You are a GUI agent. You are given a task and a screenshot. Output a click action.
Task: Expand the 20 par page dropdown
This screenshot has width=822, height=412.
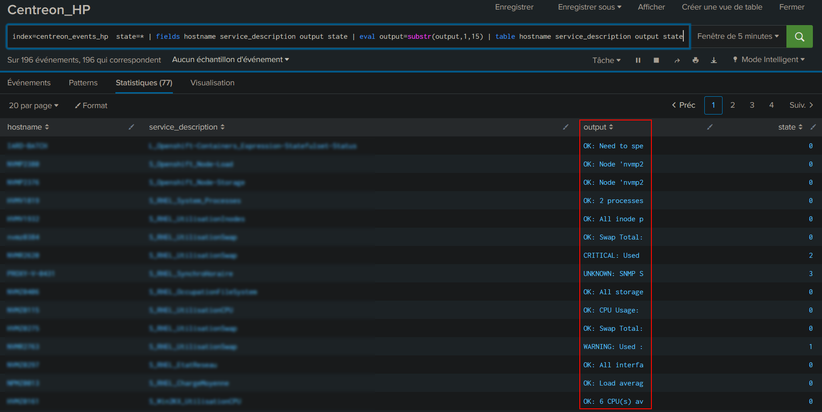point(34,105)
